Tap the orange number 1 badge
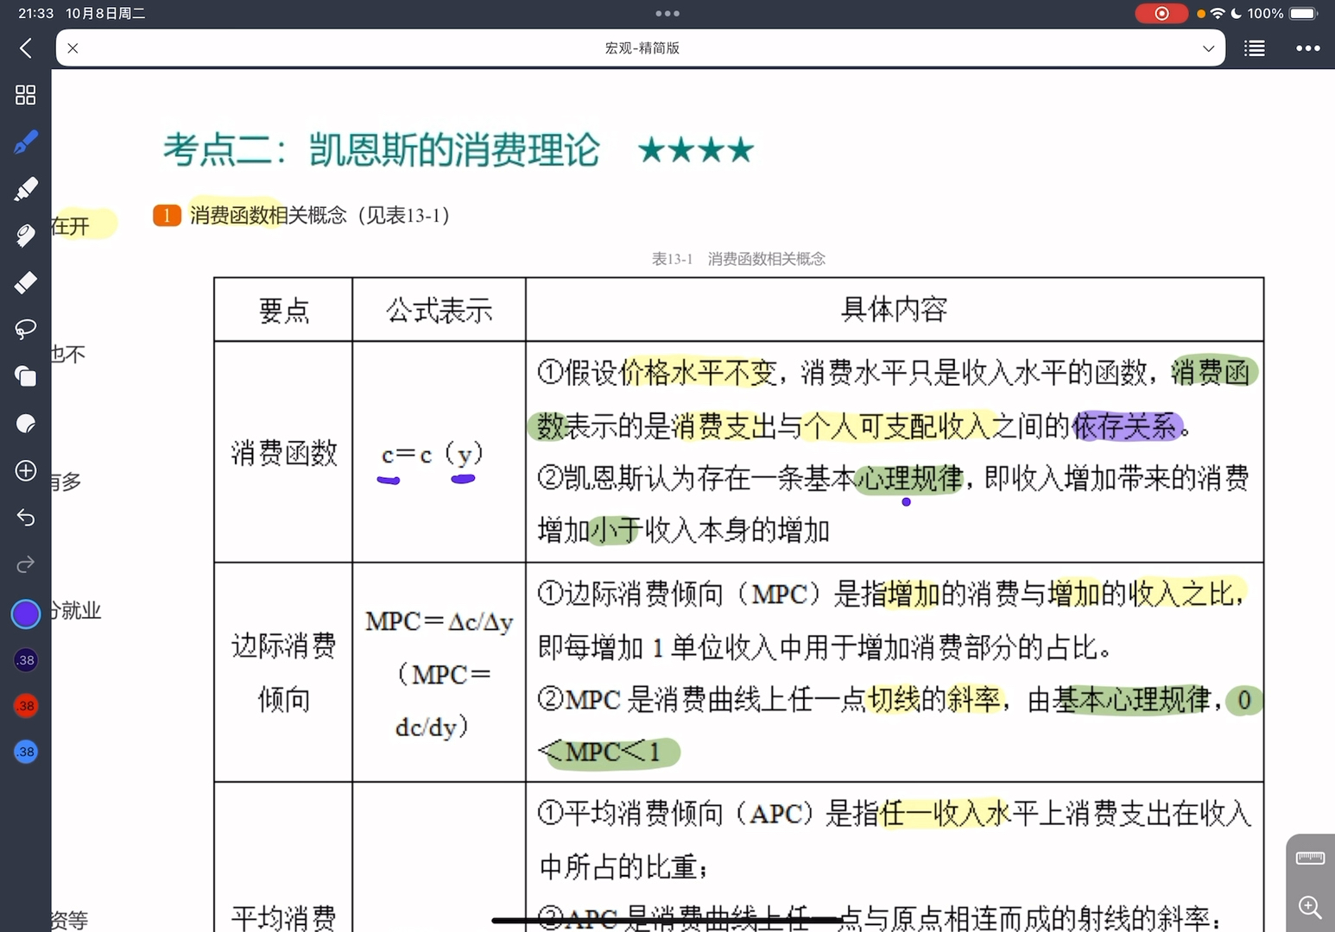The image size is (1335, 932). click(167, 215)
